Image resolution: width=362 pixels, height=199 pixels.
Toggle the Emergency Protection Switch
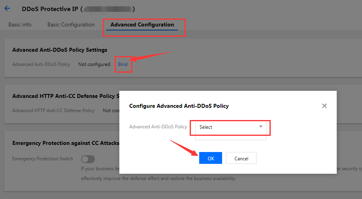point(88,159)
